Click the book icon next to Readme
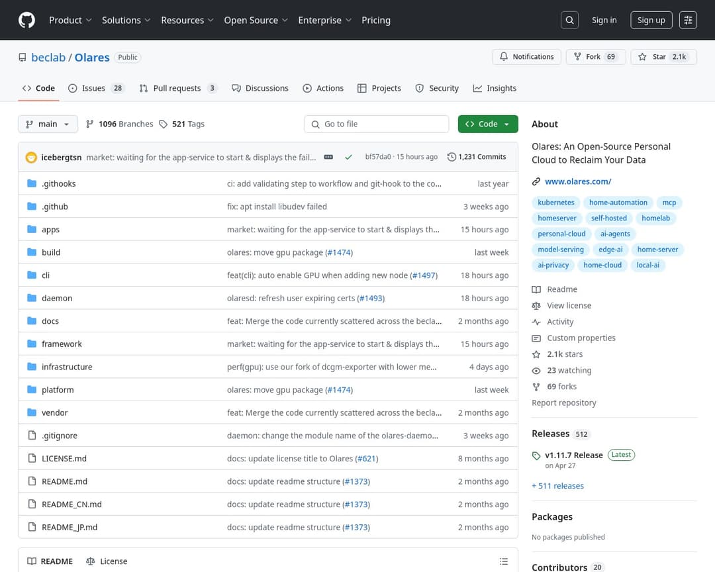The height and width of the screenshot is (572, 715). pos(536,289)
